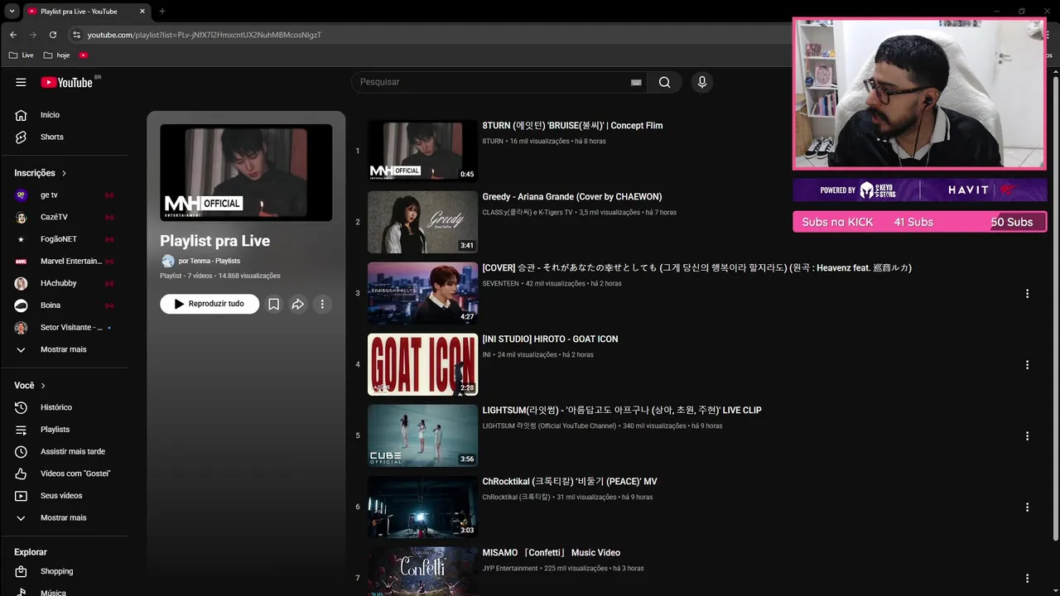Show more subscriptions with Mostrar mais
This screenshot has height=596, width=1060.
(65, 349)
